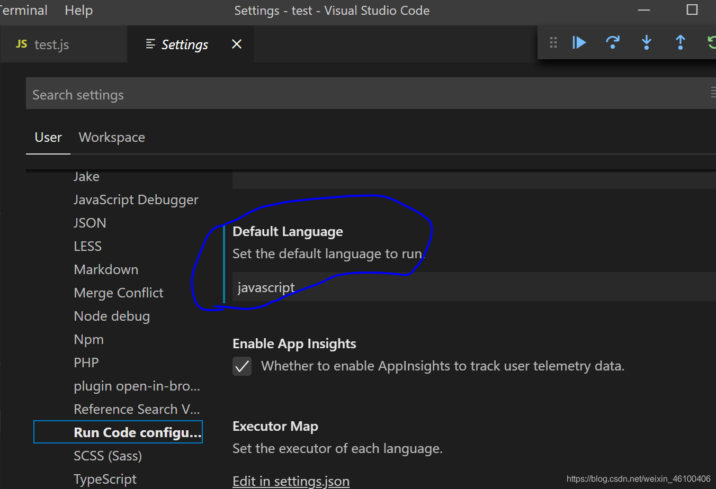Viewport: 716px width, 489px height.
Task: Click the debug Step Over icon
Action: [x=613, y=42]
